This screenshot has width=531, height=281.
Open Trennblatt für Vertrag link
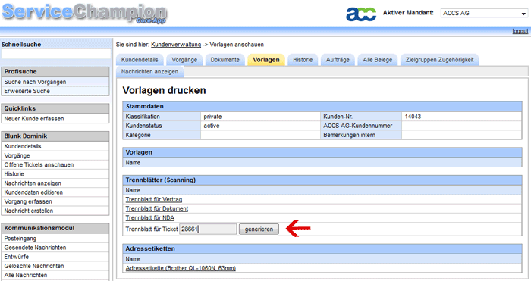pyautogui.click(x=154, y=199)
